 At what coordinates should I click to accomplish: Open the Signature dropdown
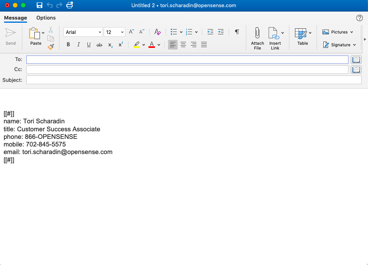tap(339, 45)
